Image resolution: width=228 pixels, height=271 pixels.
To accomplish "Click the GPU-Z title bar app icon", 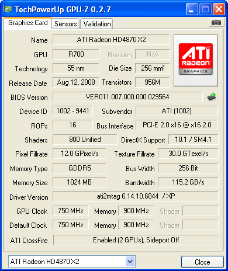I will 8,9.
